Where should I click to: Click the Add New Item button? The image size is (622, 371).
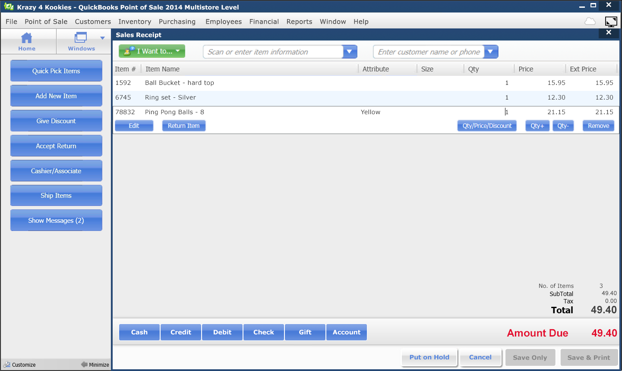(56, 96)
